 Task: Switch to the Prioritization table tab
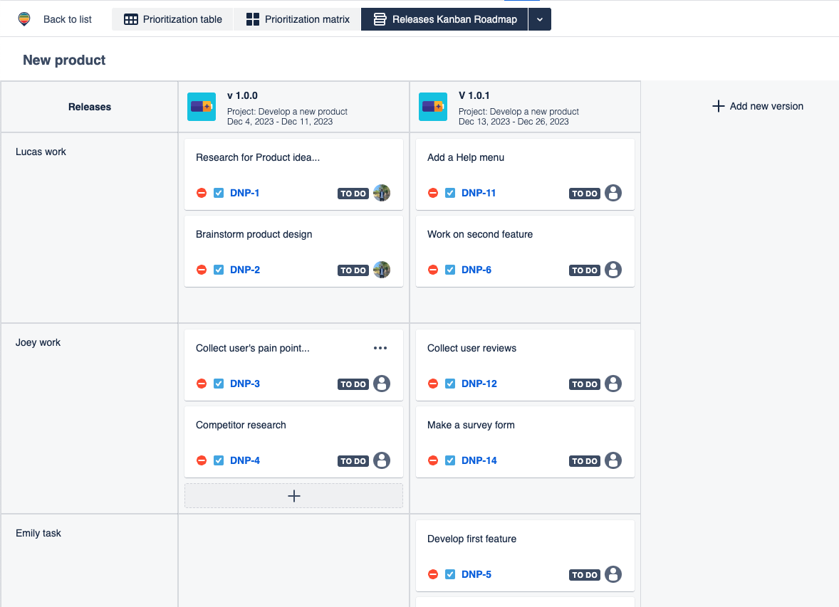click(173, 19)
